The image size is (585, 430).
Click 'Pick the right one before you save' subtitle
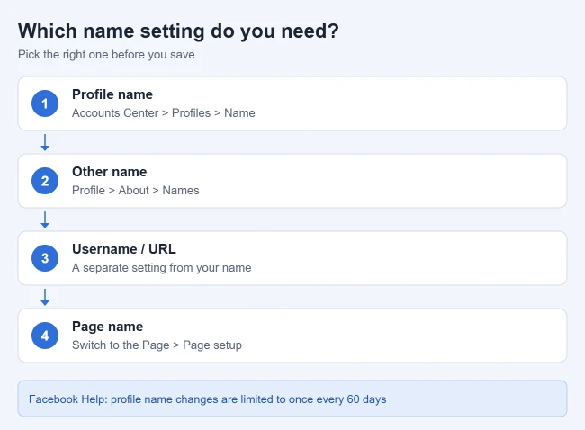click(x=106, y=55)
